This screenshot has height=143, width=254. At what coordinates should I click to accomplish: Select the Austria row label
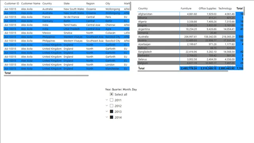(142, 41)
